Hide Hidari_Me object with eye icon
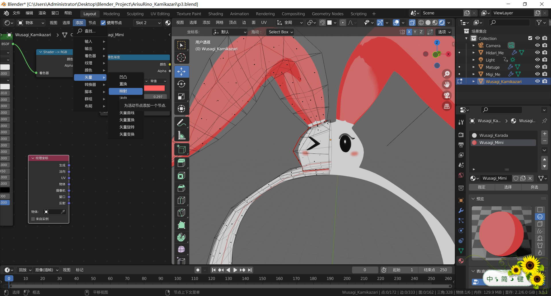 tap(537, 53)
